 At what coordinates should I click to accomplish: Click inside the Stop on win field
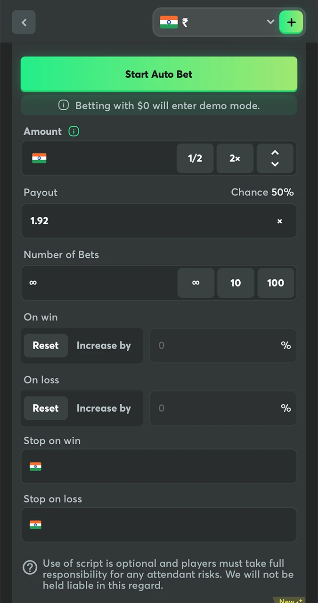(159, 466)
